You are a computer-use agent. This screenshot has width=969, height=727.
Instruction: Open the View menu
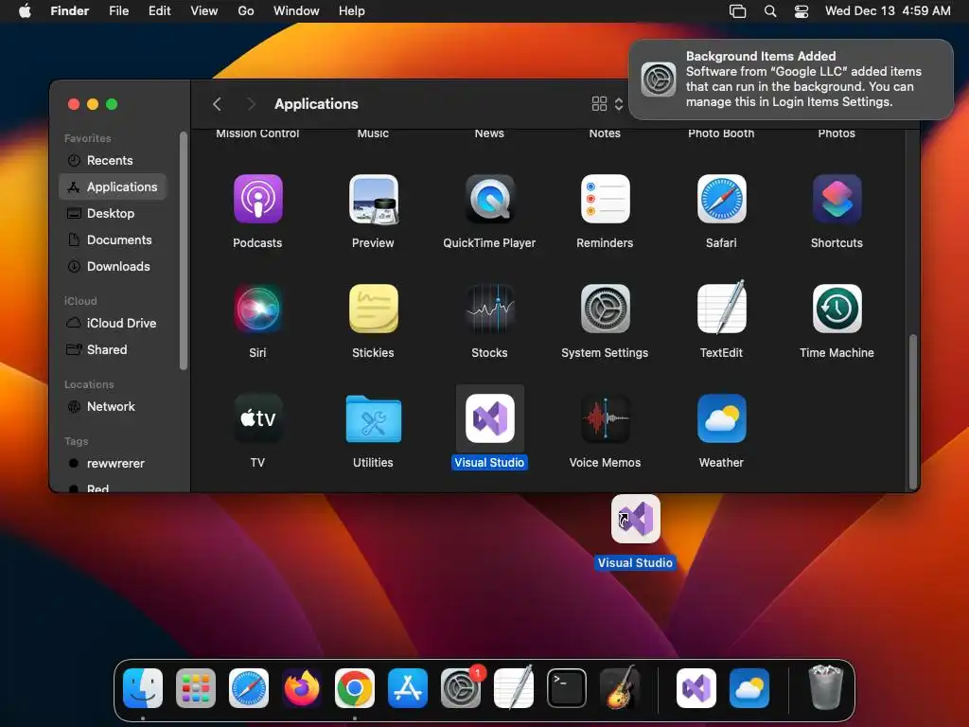point(204,10)
